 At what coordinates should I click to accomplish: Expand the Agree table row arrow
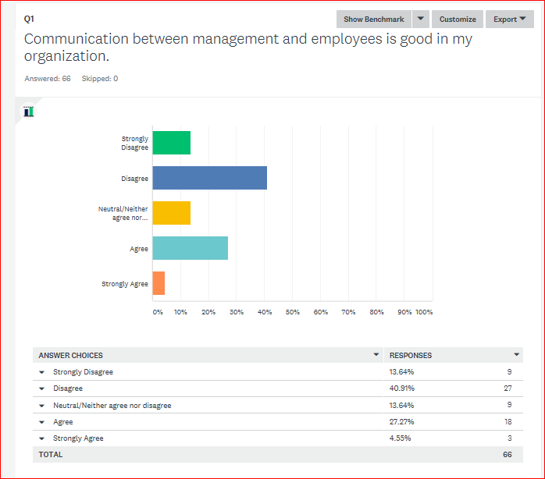[x=42, y=422]
